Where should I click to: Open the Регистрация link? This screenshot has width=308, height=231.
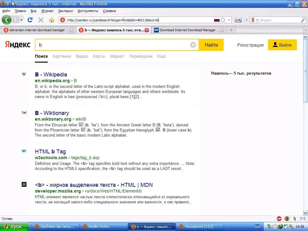tap(250, 45)
